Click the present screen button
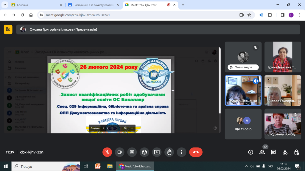Screen dimensions: 305x171 coord(157,152)
